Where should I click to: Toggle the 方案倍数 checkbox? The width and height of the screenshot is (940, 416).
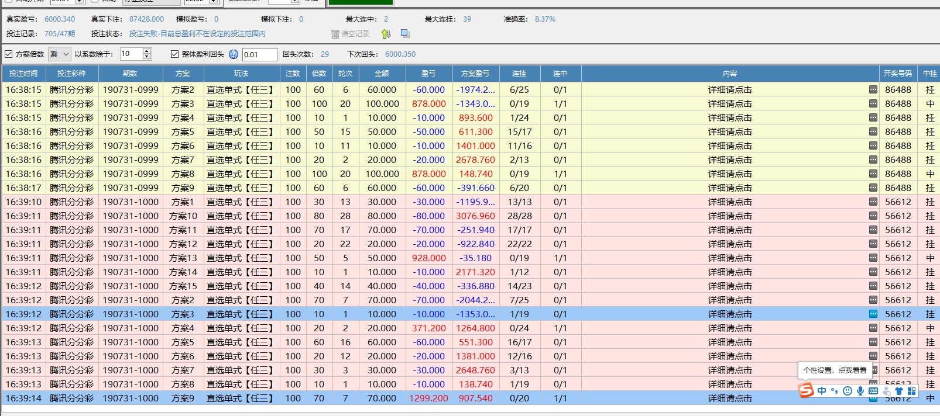(x=8, y=54)
